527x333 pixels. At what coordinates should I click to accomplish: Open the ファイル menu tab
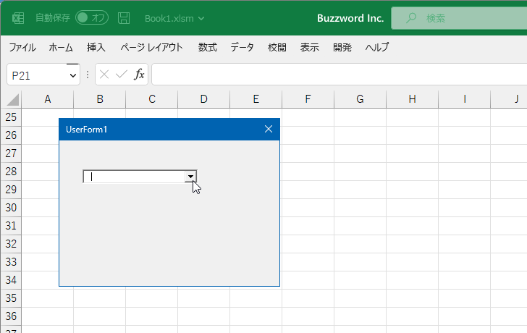click(x=22, y=47)
